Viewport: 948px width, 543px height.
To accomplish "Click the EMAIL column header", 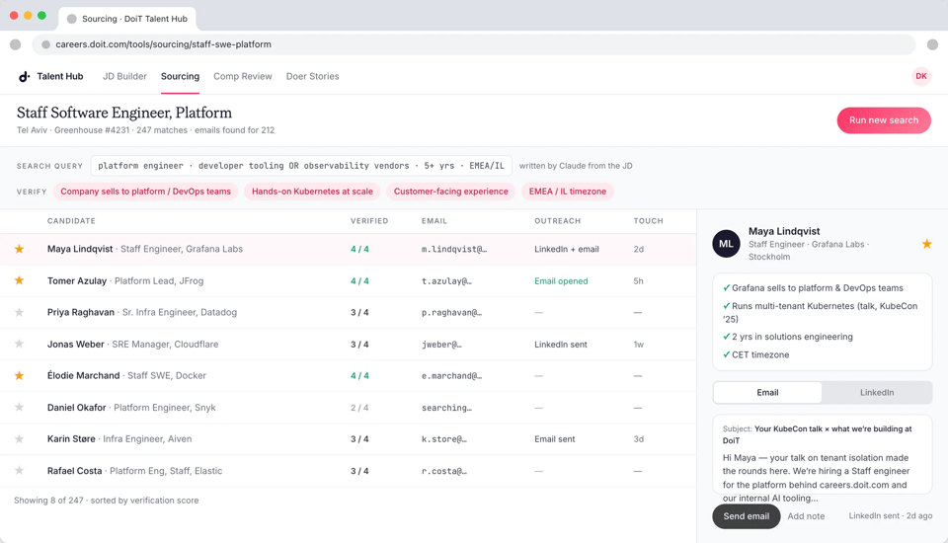I will 434,221.
